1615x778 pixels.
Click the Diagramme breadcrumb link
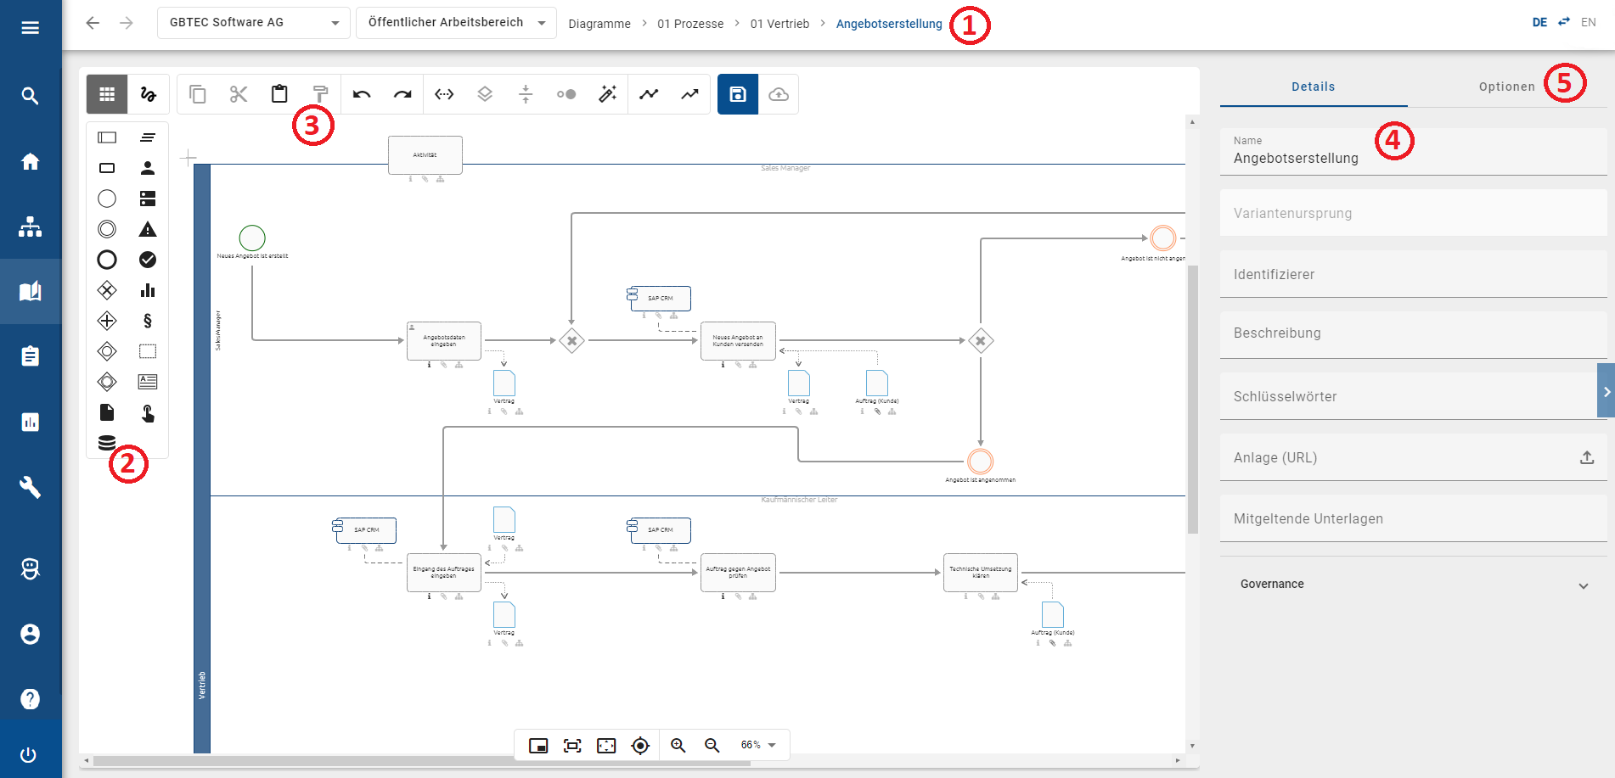(599, 24)
